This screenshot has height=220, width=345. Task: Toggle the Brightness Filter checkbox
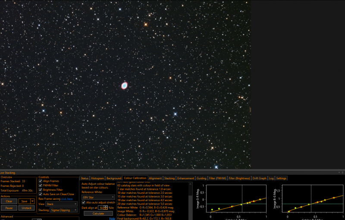[40, 190]
